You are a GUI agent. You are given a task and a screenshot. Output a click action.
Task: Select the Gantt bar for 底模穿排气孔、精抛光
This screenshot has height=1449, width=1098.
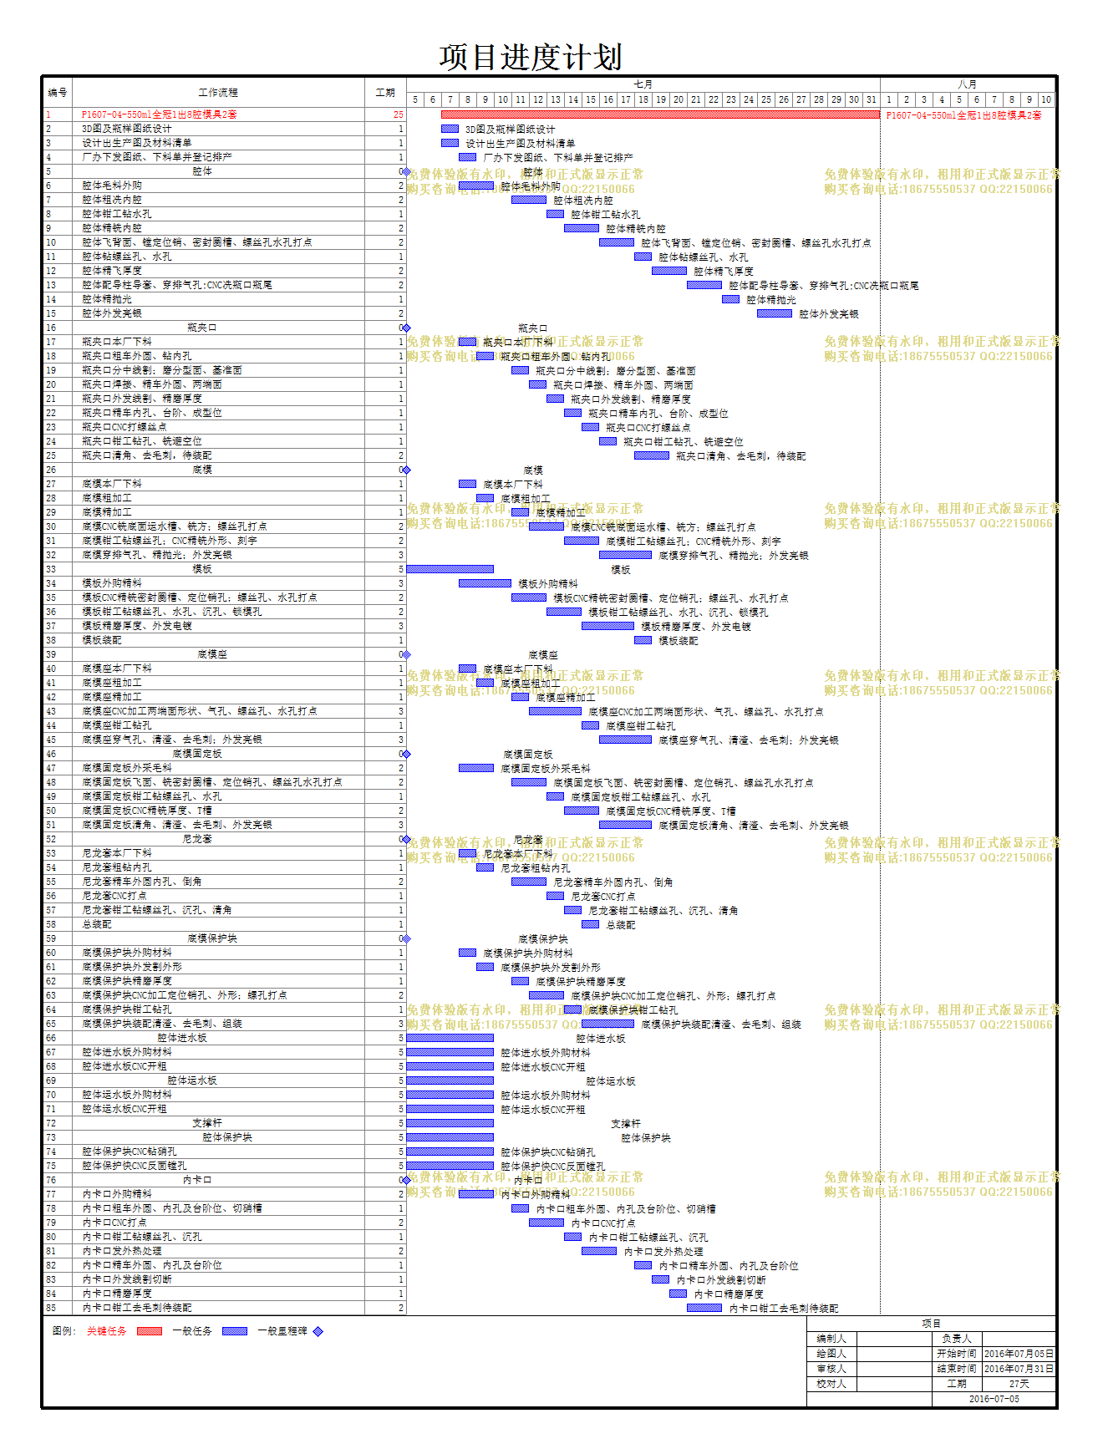click(x=625, y=555)
